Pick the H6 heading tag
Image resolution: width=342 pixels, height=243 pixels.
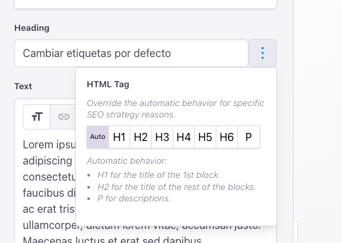226,137
